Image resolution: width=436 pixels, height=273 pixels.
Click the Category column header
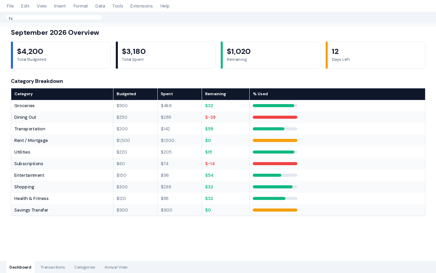(x=62, y=94)
